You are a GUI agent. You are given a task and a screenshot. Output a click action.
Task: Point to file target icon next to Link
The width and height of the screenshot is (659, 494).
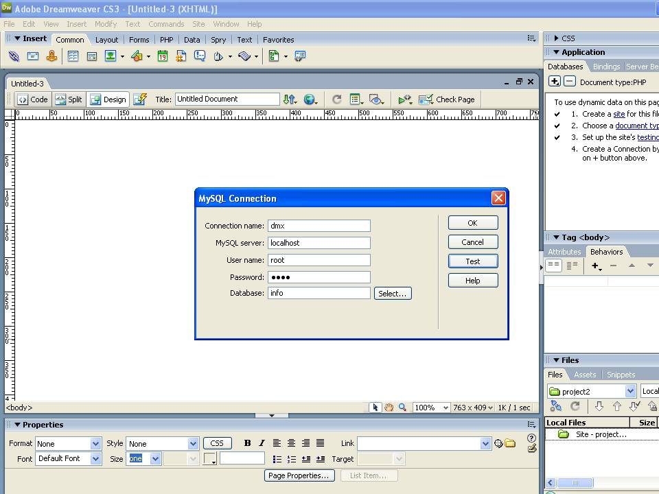[498, 443]
